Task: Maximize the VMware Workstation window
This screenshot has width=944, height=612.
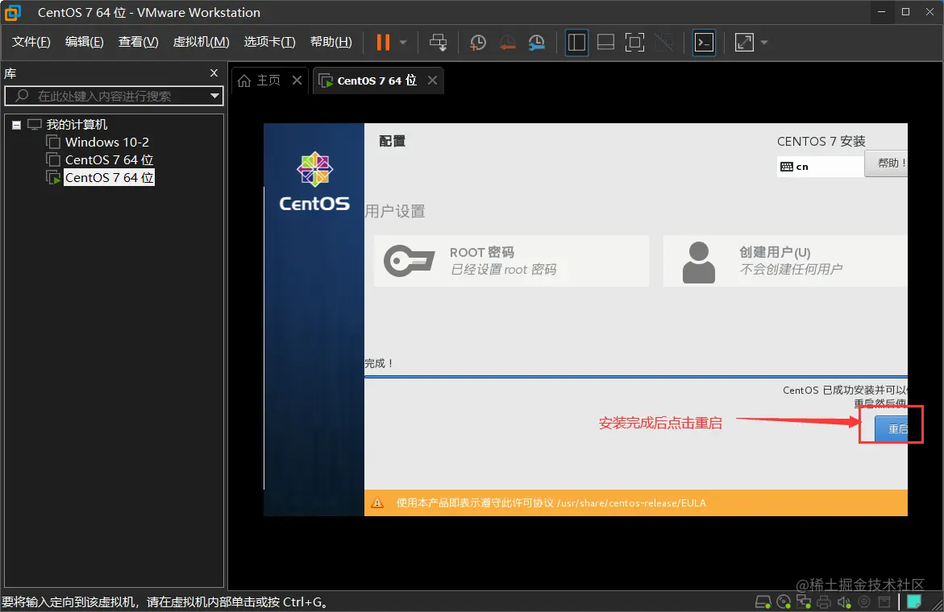Action: (905, 12)
